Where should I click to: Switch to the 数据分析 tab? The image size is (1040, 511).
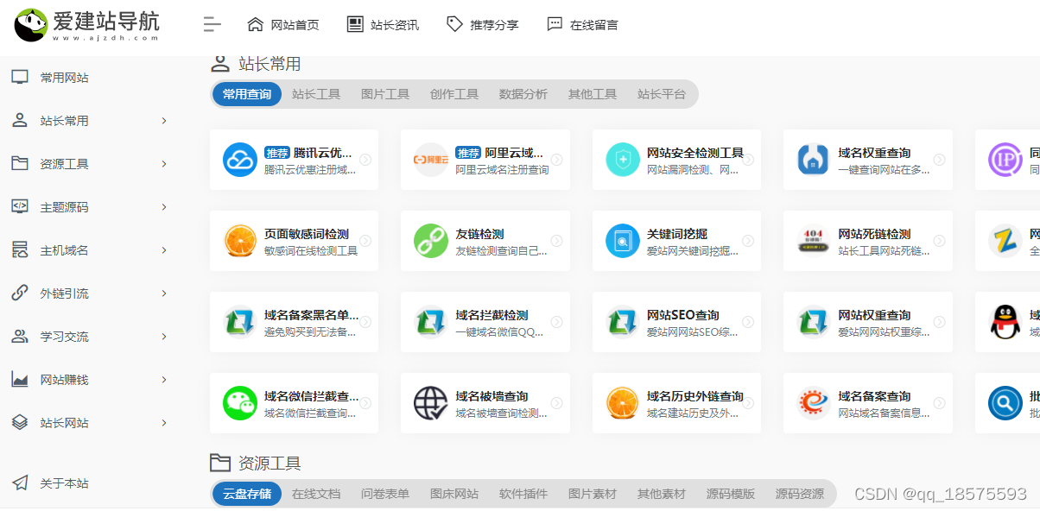[x=523, y=94]
